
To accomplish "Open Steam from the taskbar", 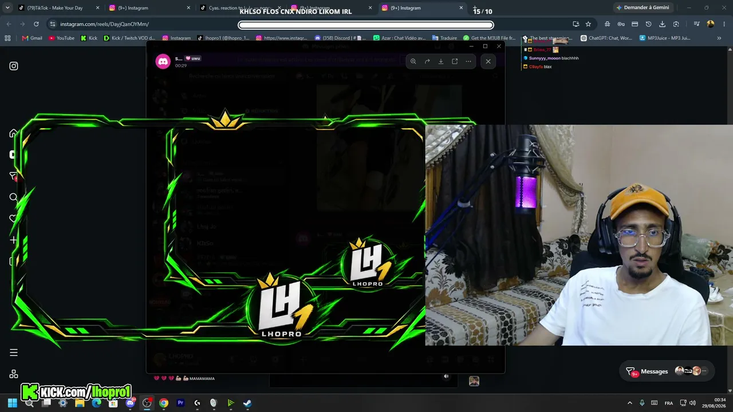I will [247, 403].
